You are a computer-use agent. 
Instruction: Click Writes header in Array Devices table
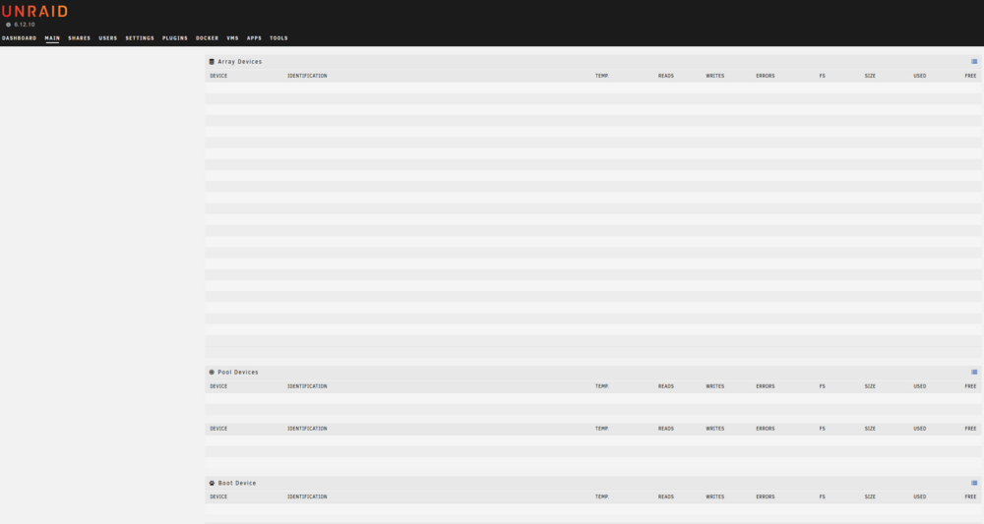point(714,76)
